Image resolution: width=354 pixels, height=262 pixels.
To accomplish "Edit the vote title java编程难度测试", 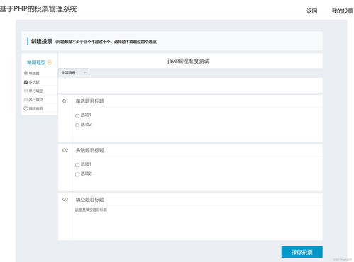I will (188, 61).
